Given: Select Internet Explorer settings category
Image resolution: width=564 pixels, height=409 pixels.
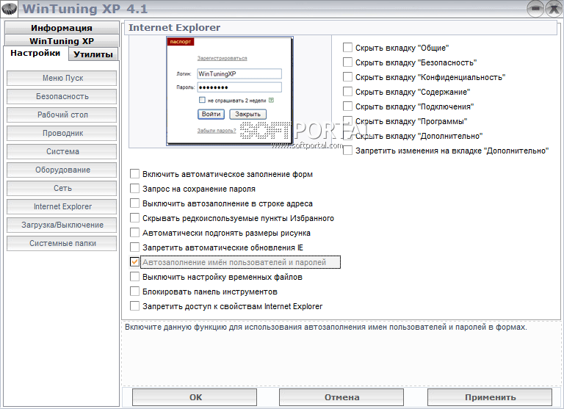Looking at the screenshot, I should pos(62,206).
